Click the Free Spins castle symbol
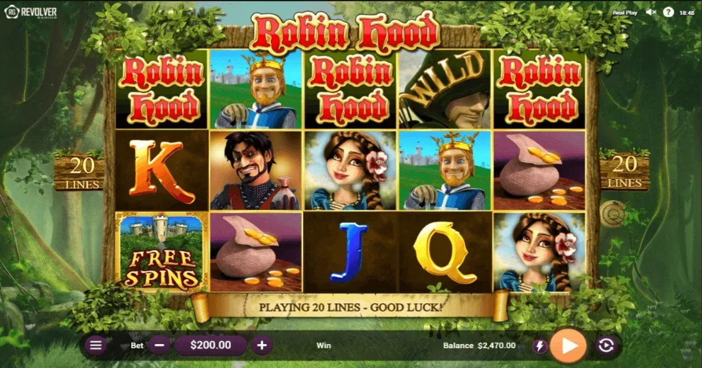Screen dimensions: 702x368 click(162, 252)
